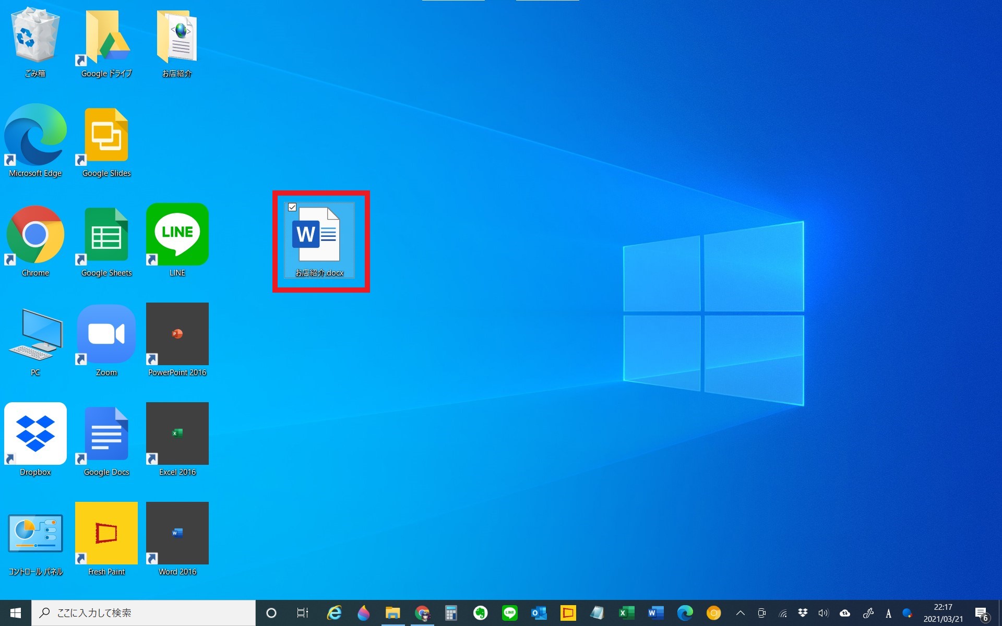Open Outlook from the taskbar
Screen dimensions: 1002x626
pyautogui.click(x=539, y=613)
